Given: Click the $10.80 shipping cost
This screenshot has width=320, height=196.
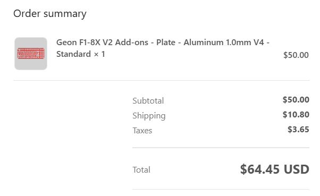Looking at the screenshot, I should (x=296, y=115).
